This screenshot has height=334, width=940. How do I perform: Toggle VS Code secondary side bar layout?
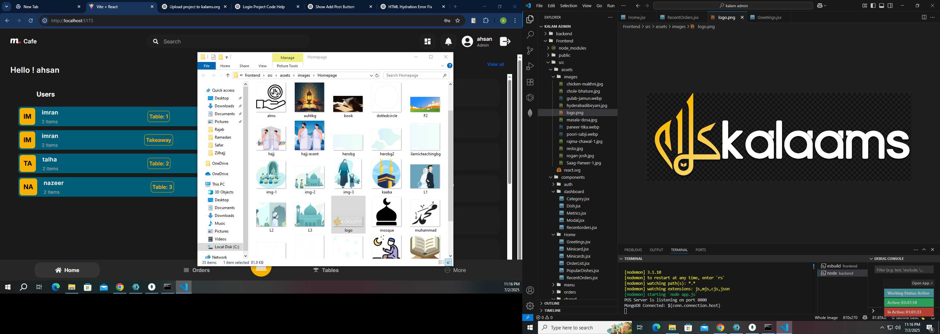(x=890, y=6)
